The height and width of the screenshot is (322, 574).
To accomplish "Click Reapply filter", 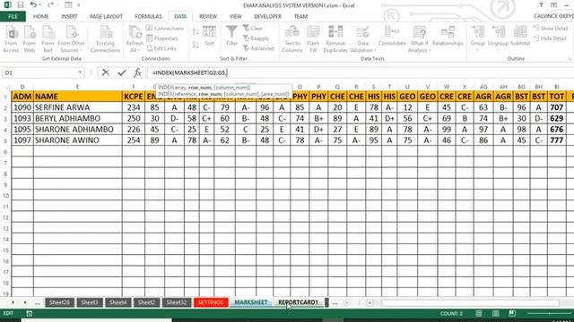I will [x=256, y=38].
